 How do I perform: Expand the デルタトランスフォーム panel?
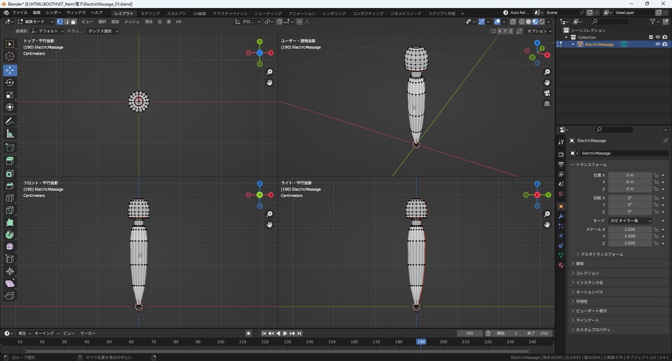click(602, 254)
